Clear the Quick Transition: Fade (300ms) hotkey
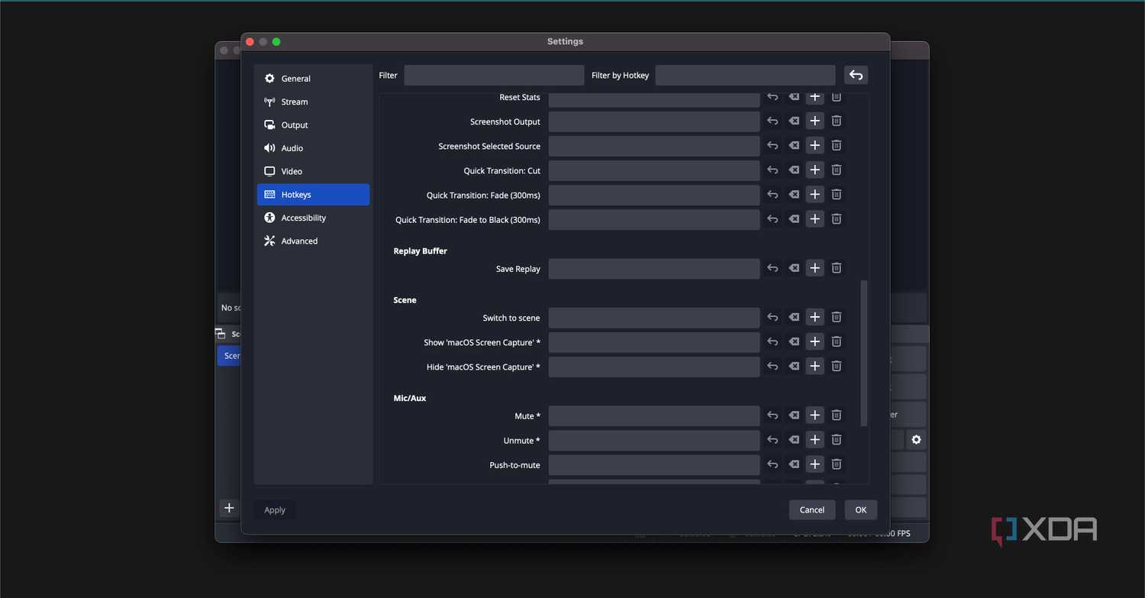The width and height of the screenshot is (1145, 598). [x=794, y=195]
